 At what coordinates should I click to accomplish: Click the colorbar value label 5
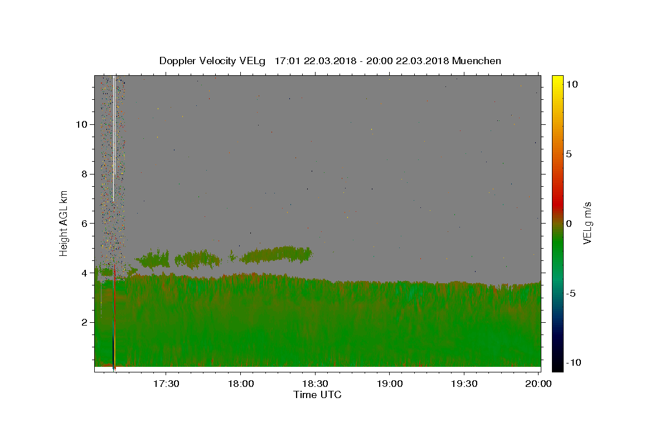pyautogui.click(x=569, y=154)
